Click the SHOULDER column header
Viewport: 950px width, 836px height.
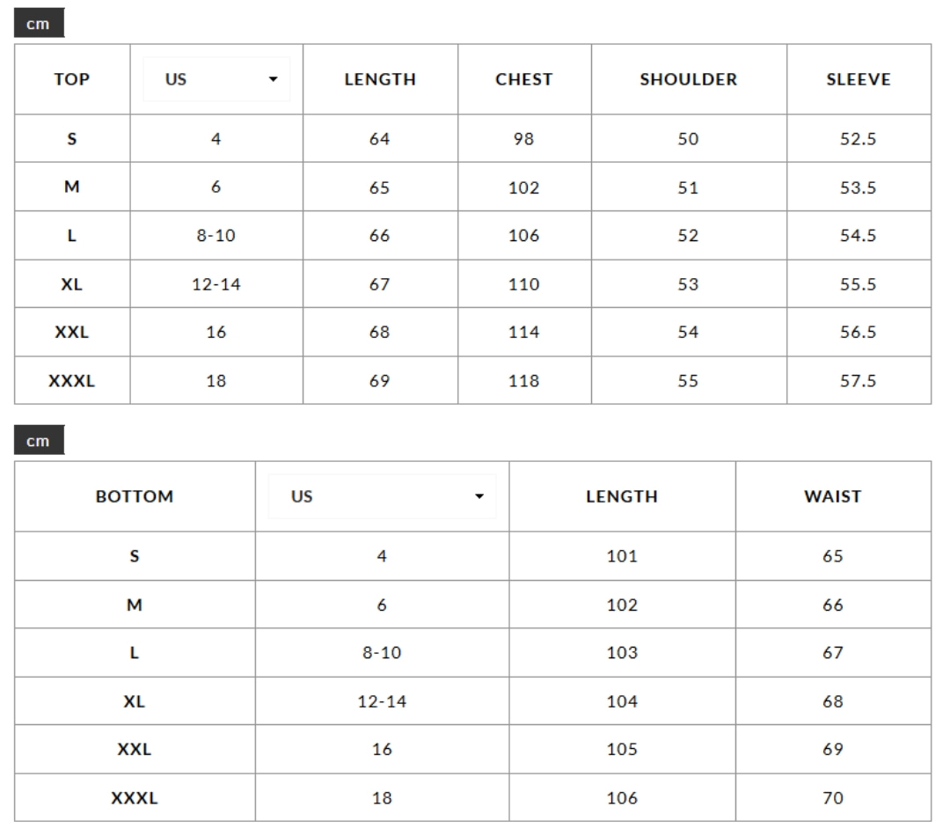pos(689,79)
